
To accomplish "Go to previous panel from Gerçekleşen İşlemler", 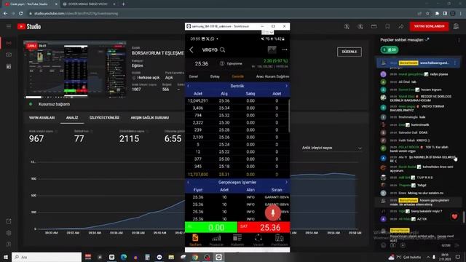I will (188, 183).
